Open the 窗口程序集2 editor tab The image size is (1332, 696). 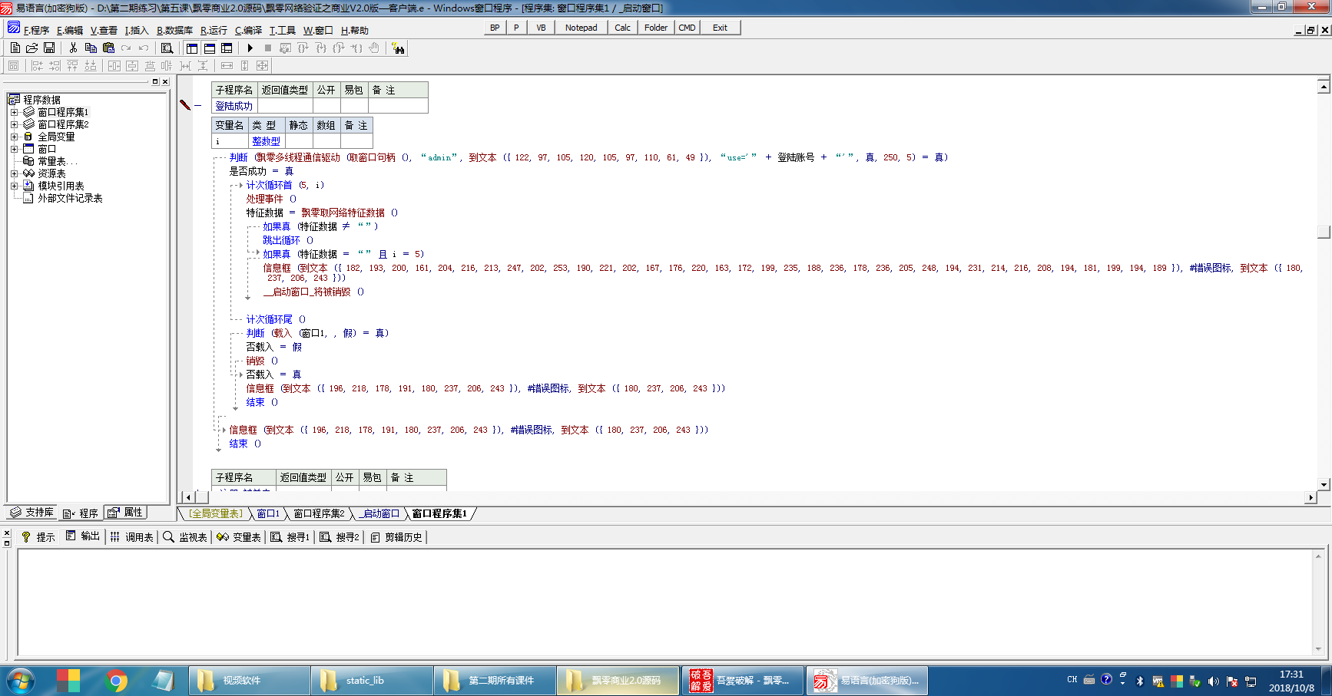[x=319, y=513]
